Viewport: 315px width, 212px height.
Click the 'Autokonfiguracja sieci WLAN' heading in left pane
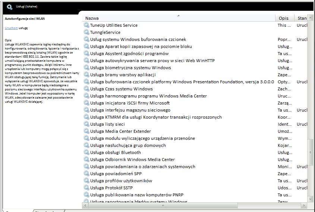(25, 19)
